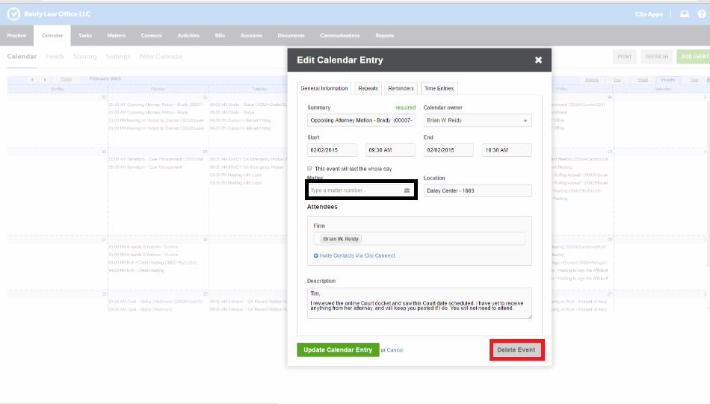Click the Delete Event button

point(516,349)
